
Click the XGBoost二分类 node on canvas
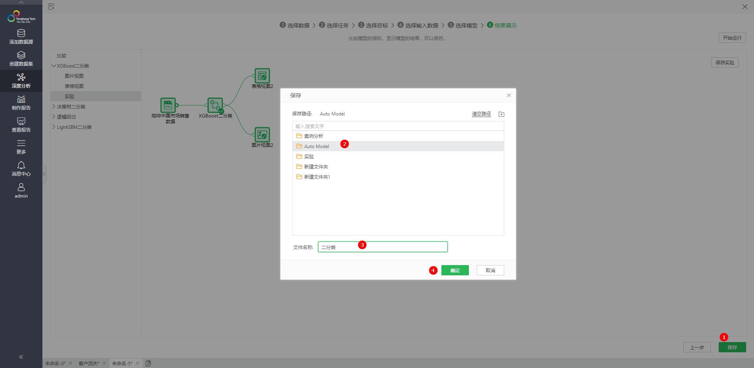coord(215,105)
